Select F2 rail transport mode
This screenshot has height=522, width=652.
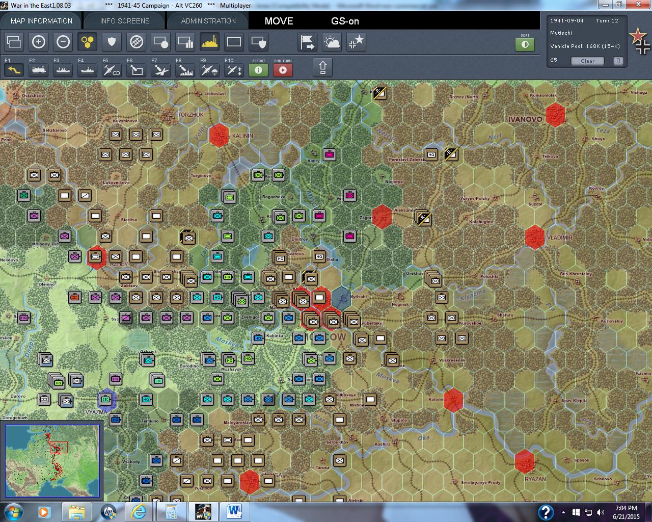pos(38,69)
